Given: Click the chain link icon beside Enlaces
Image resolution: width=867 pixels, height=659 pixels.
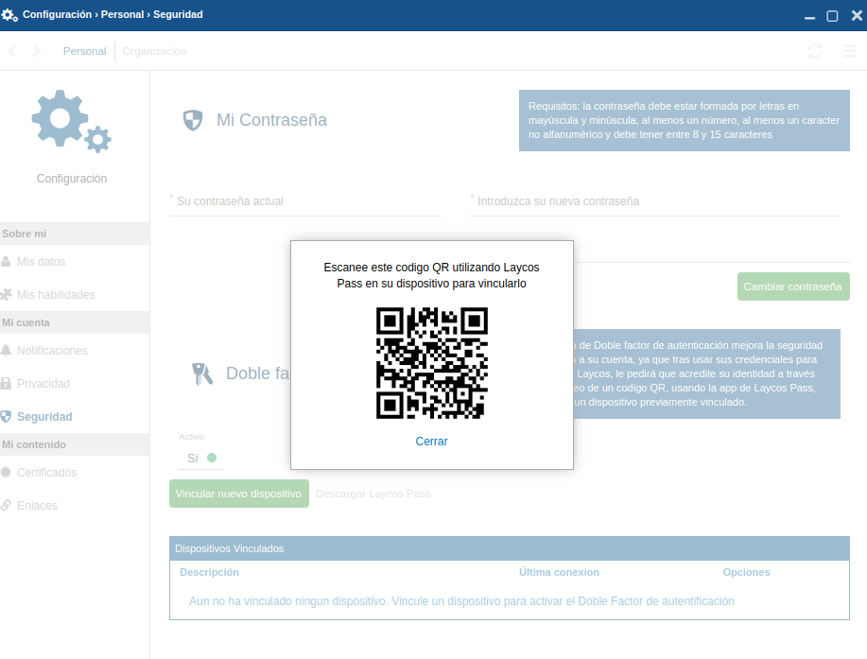Looking at the screenshot, I should [x=6, y=505].
